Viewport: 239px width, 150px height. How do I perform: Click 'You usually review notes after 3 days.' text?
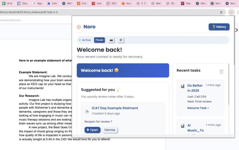[107, 97]
